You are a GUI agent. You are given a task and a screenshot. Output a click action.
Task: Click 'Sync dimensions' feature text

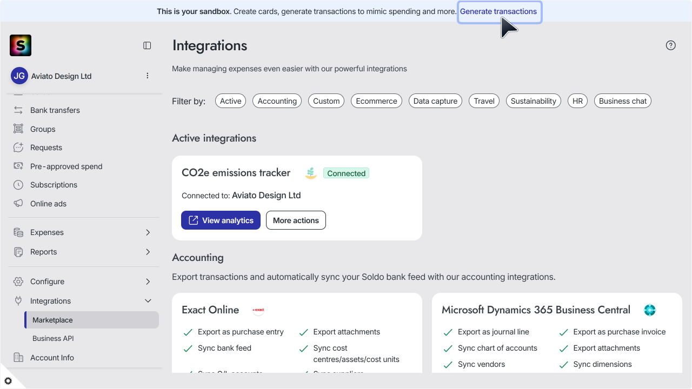tap(602, 364)
